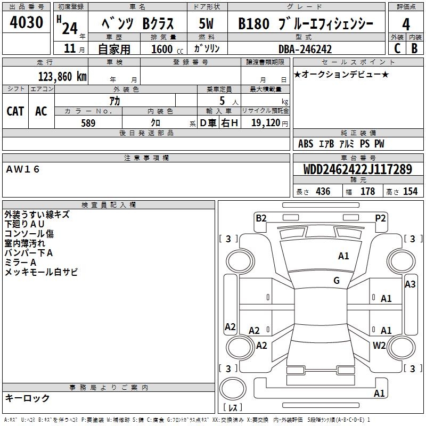Click the W2 repair mark on diagram
This screenshot has width=426, height=426.
point(379,345)
